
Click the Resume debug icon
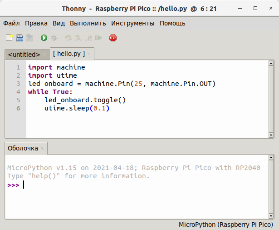pyautogui.click(x=99, y=38)
